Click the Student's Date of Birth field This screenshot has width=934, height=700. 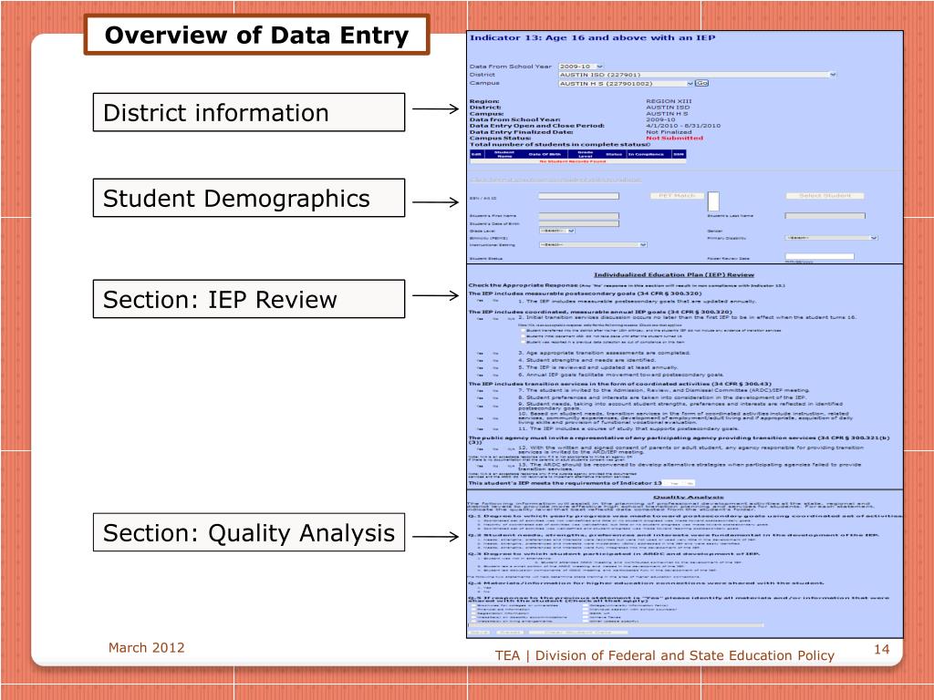pyautogui.click(x=578, y=224)
